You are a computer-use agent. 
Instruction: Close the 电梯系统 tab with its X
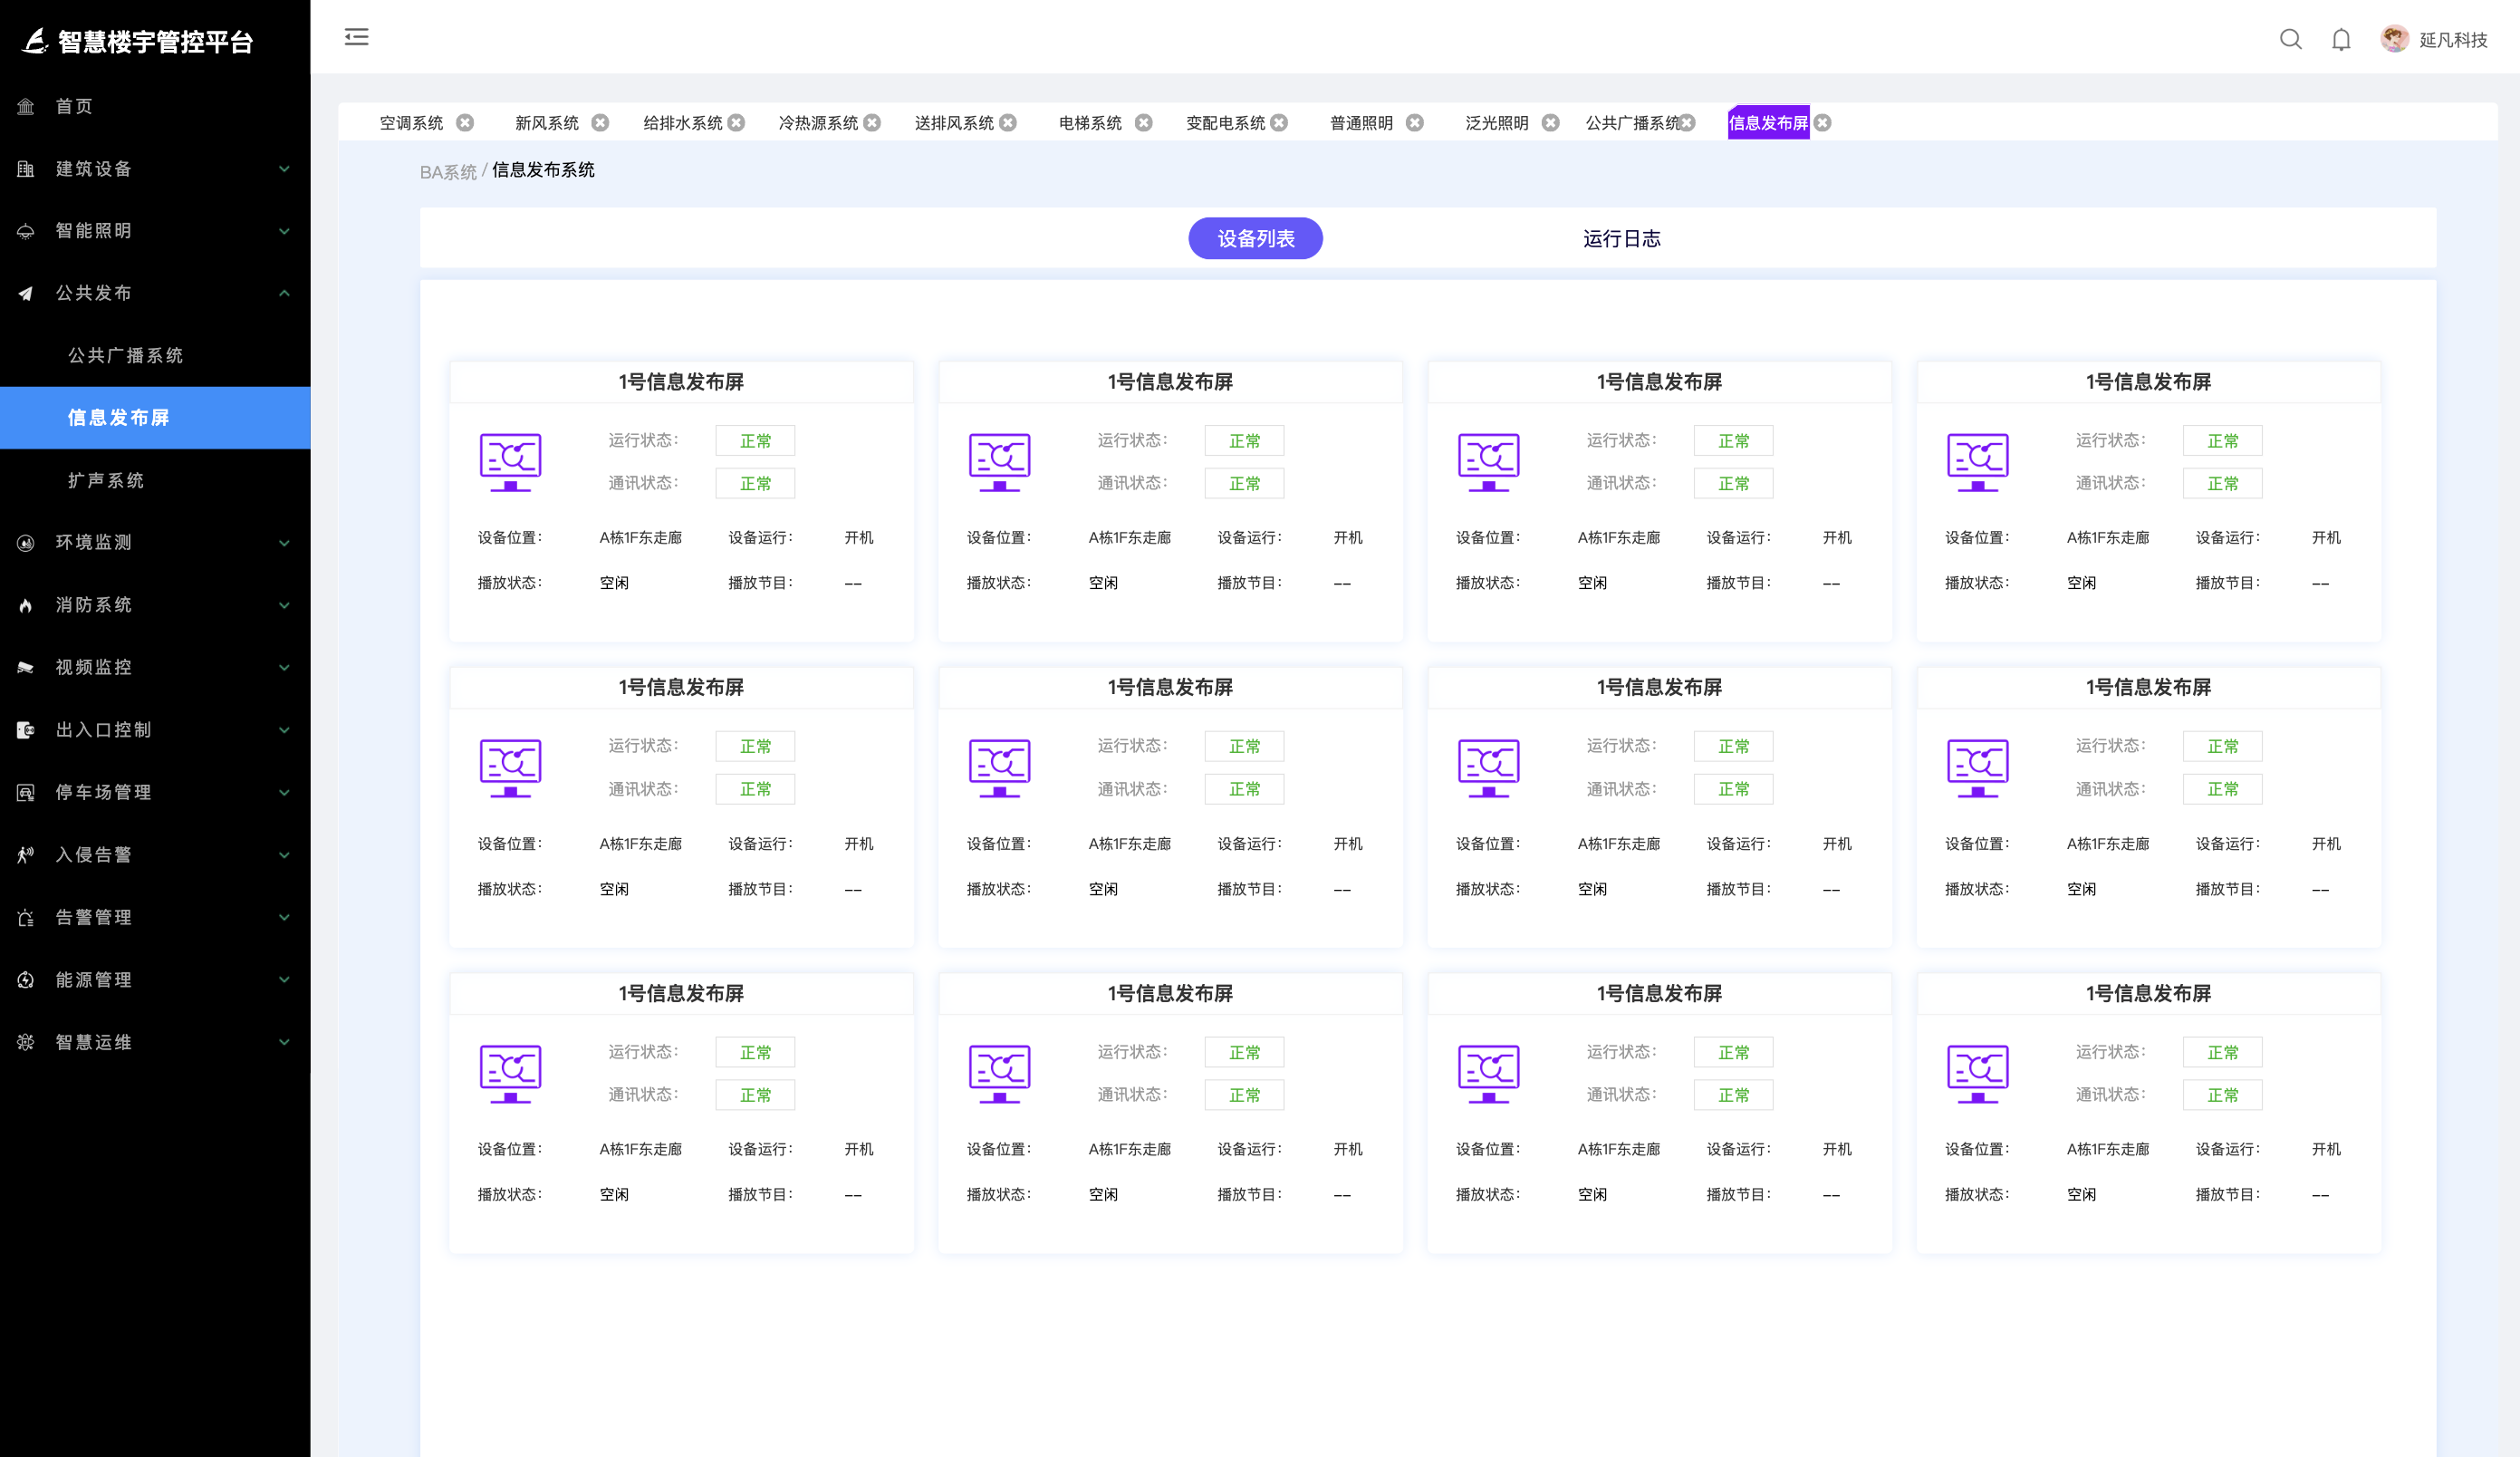[x=1144, y=123]
